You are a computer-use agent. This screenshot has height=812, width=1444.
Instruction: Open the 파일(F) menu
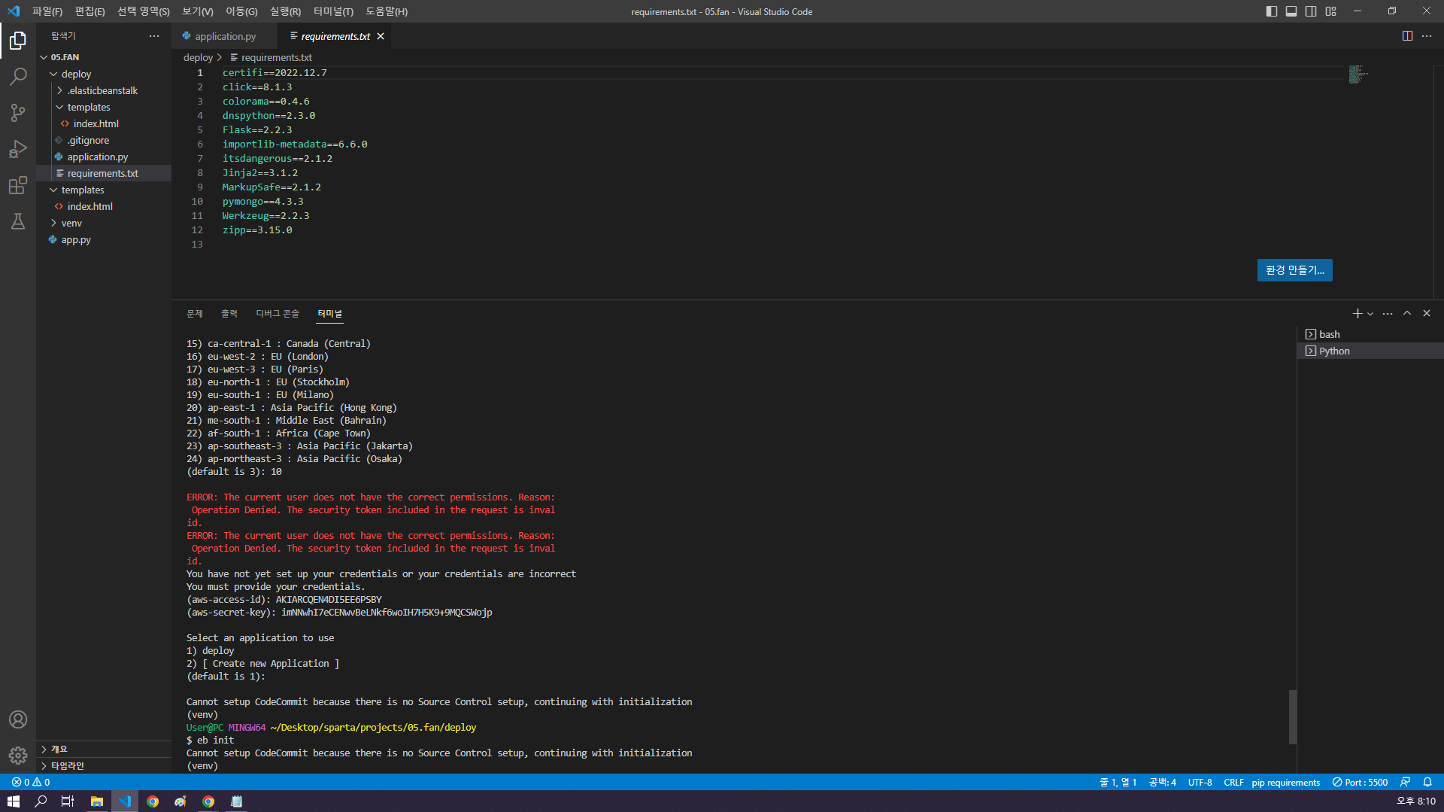pos(47,11)
